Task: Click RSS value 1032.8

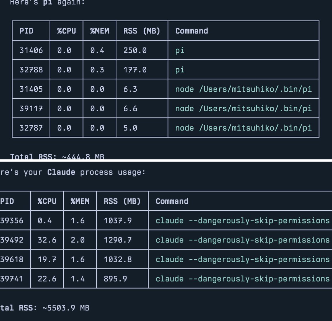Action: point(118,259)
